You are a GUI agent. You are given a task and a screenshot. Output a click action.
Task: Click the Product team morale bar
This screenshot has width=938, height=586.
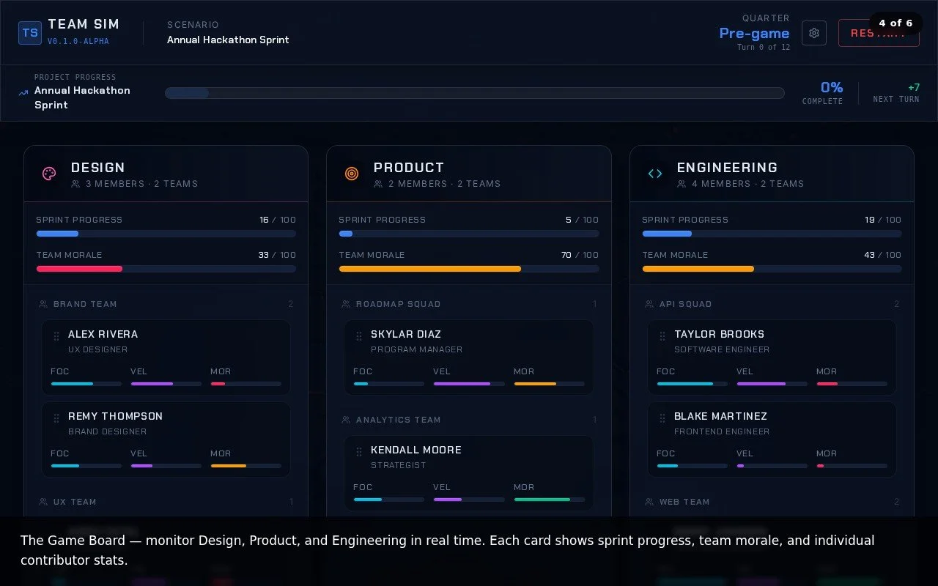(x=469, y=269)
